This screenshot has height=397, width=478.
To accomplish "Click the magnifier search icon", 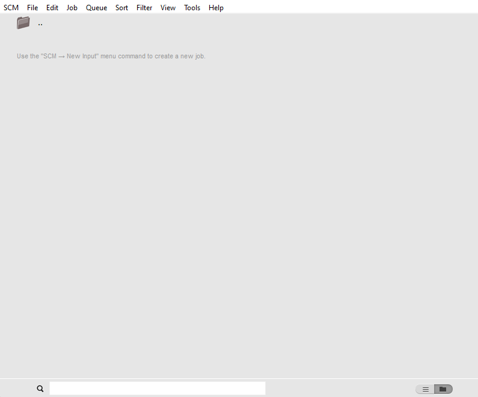I will pyautogui.click(x=40, y=389).
